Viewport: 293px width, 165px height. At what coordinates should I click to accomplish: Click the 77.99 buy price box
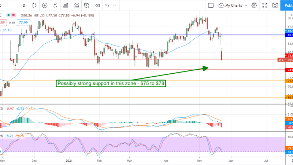(x=23, y=23)
